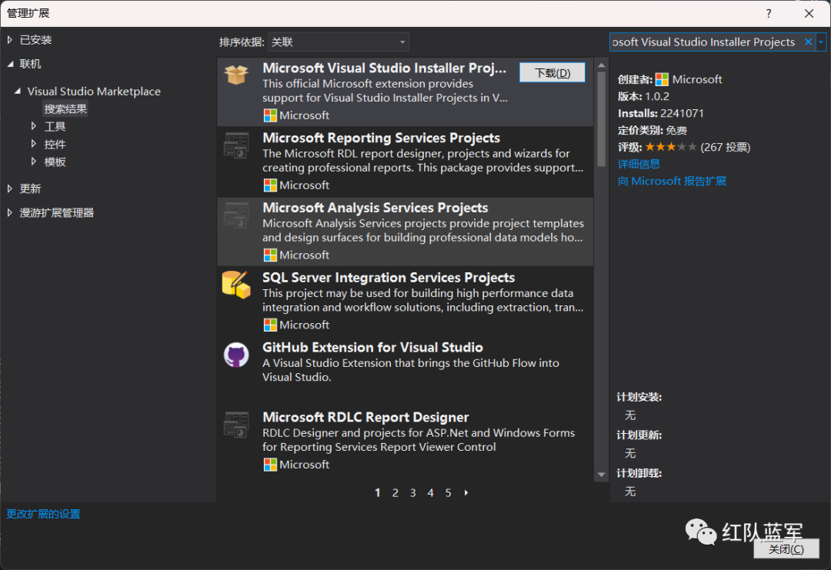This screenshot has width=831, height=570.
Task: Click the RDLC Report Designer thumbnail icon
Action: [236, 425]
